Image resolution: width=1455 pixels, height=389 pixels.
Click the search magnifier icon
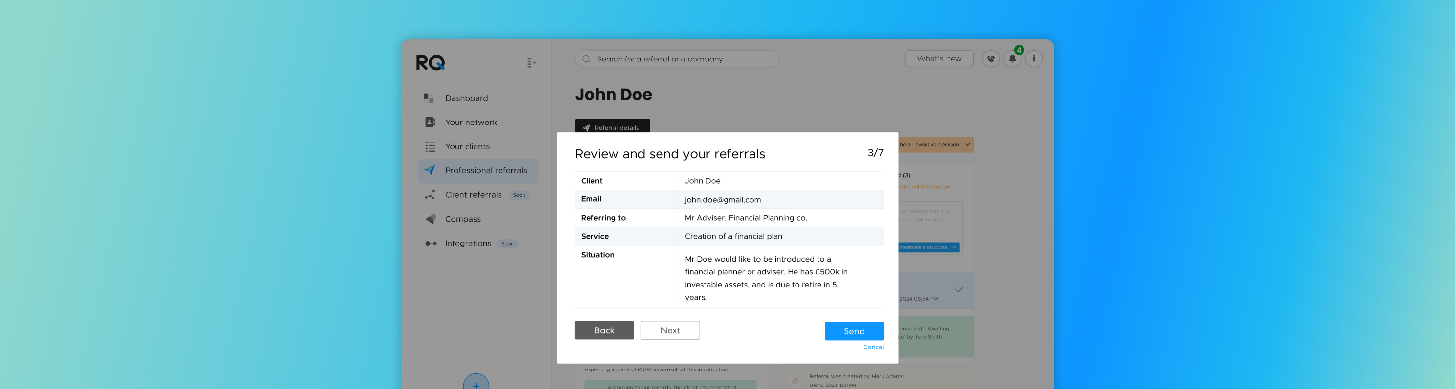click(586, 59)
